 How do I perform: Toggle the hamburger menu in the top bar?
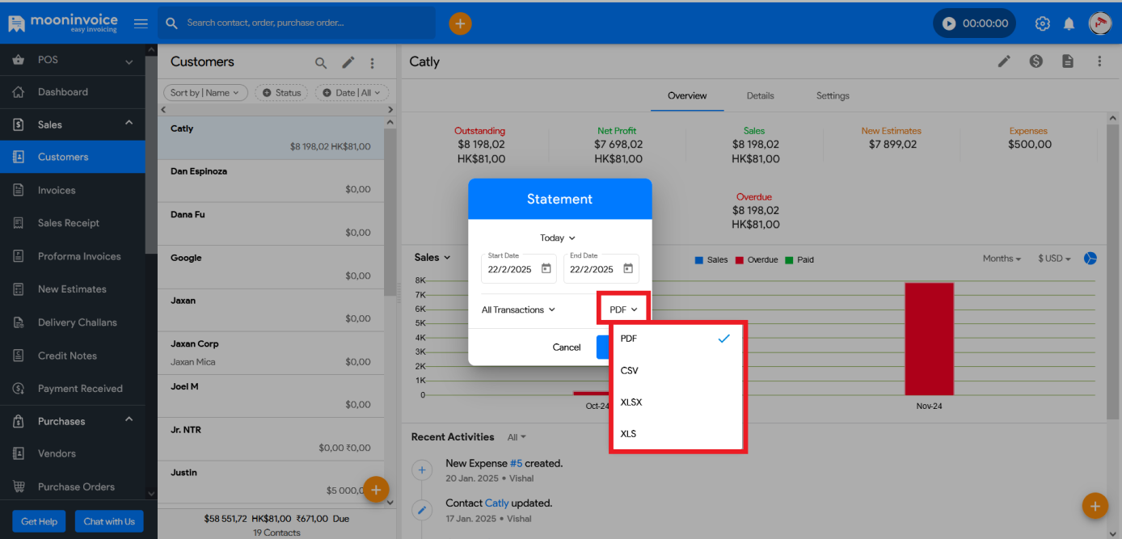click(x=141, y=23)
